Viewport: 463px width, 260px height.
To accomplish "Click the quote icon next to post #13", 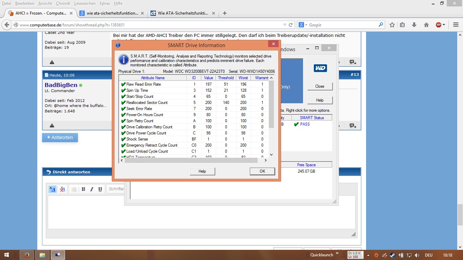I will coord(353,126).
